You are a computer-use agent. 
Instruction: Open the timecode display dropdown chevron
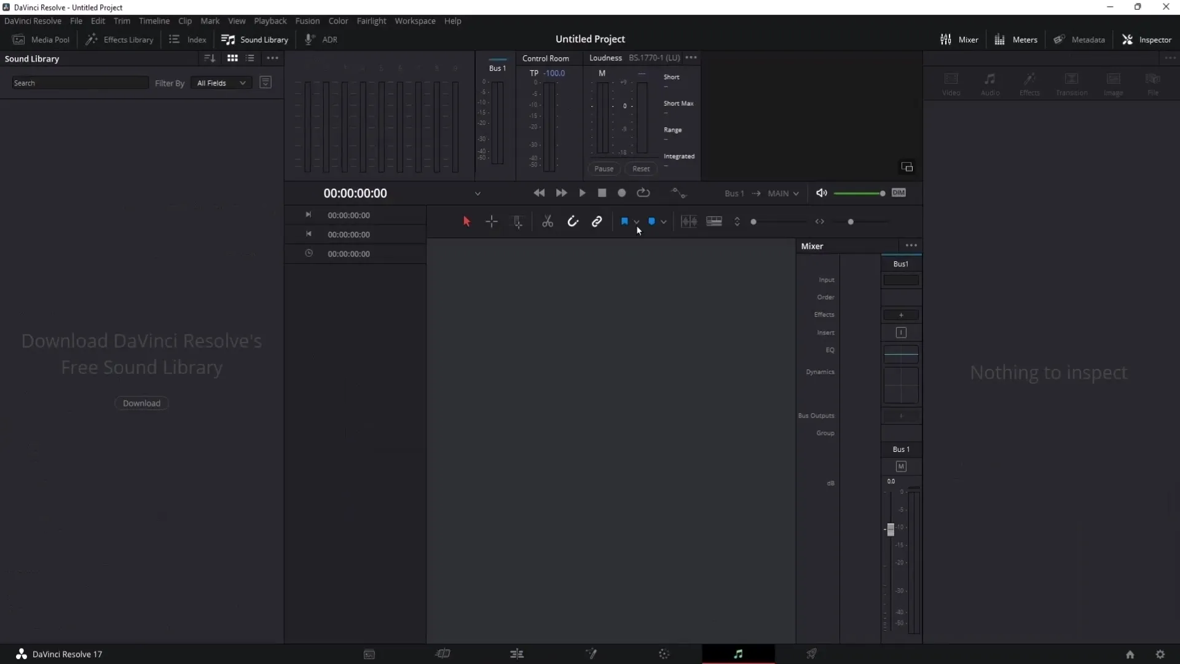point(478,194)
